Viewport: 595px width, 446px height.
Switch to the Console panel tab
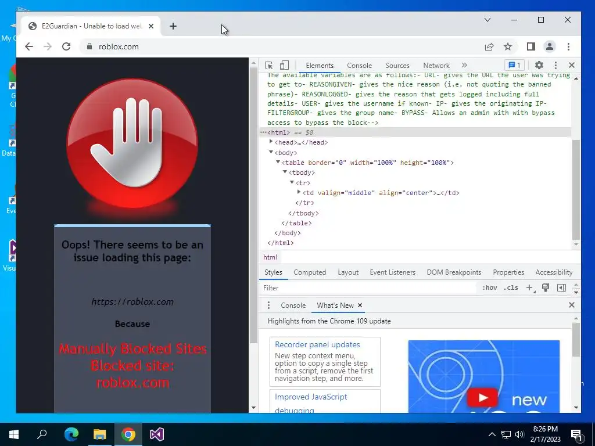(359, 66)
